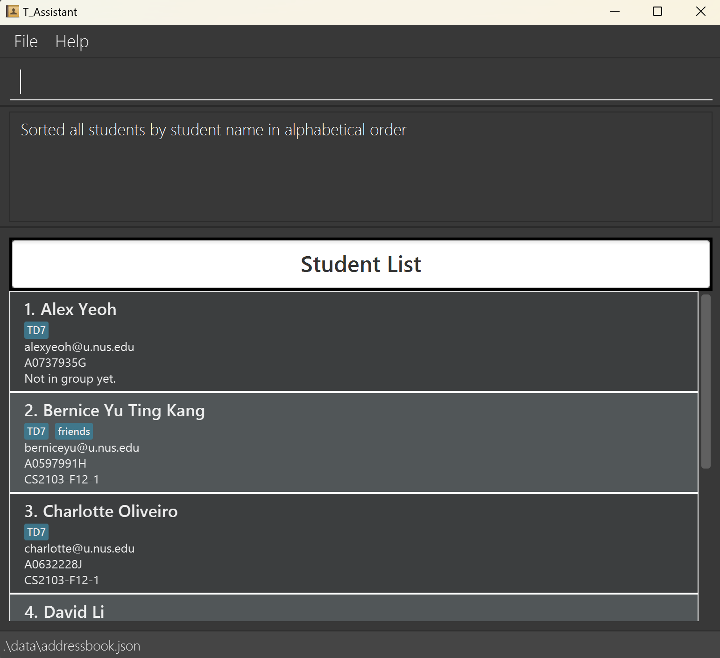This screenshot has width=720, height=658.
Task: Click the addressbook.json path in status bar
Action: [72, 646]
